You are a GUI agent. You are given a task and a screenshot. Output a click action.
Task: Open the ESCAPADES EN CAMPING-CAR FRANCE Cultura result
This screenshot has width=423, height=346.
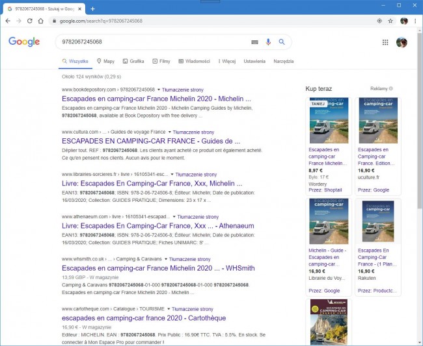click(151, 141)
